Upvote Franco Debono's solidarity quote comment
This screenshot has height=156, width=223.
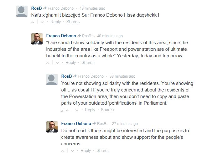pyautogui.click(x=48, y=63)
